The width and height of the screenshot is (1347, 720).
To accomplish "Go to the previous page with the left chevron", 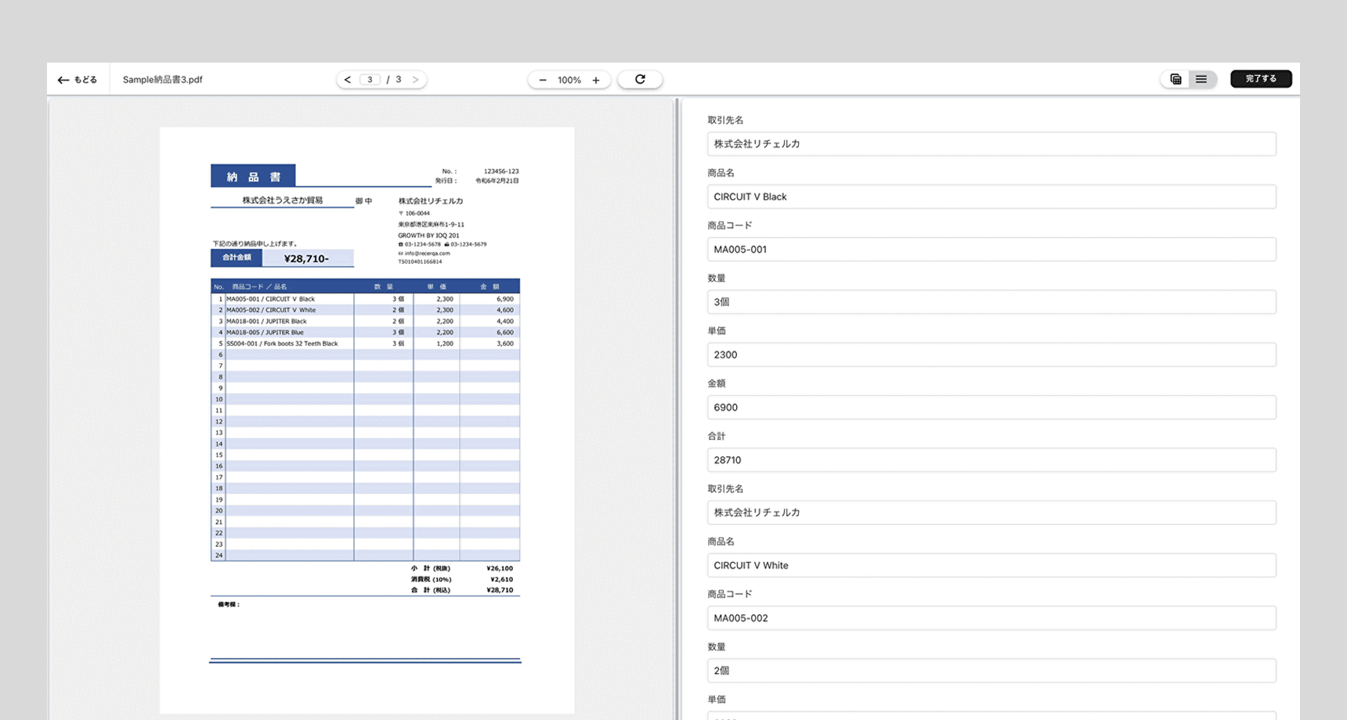I will tap(348, 80).
